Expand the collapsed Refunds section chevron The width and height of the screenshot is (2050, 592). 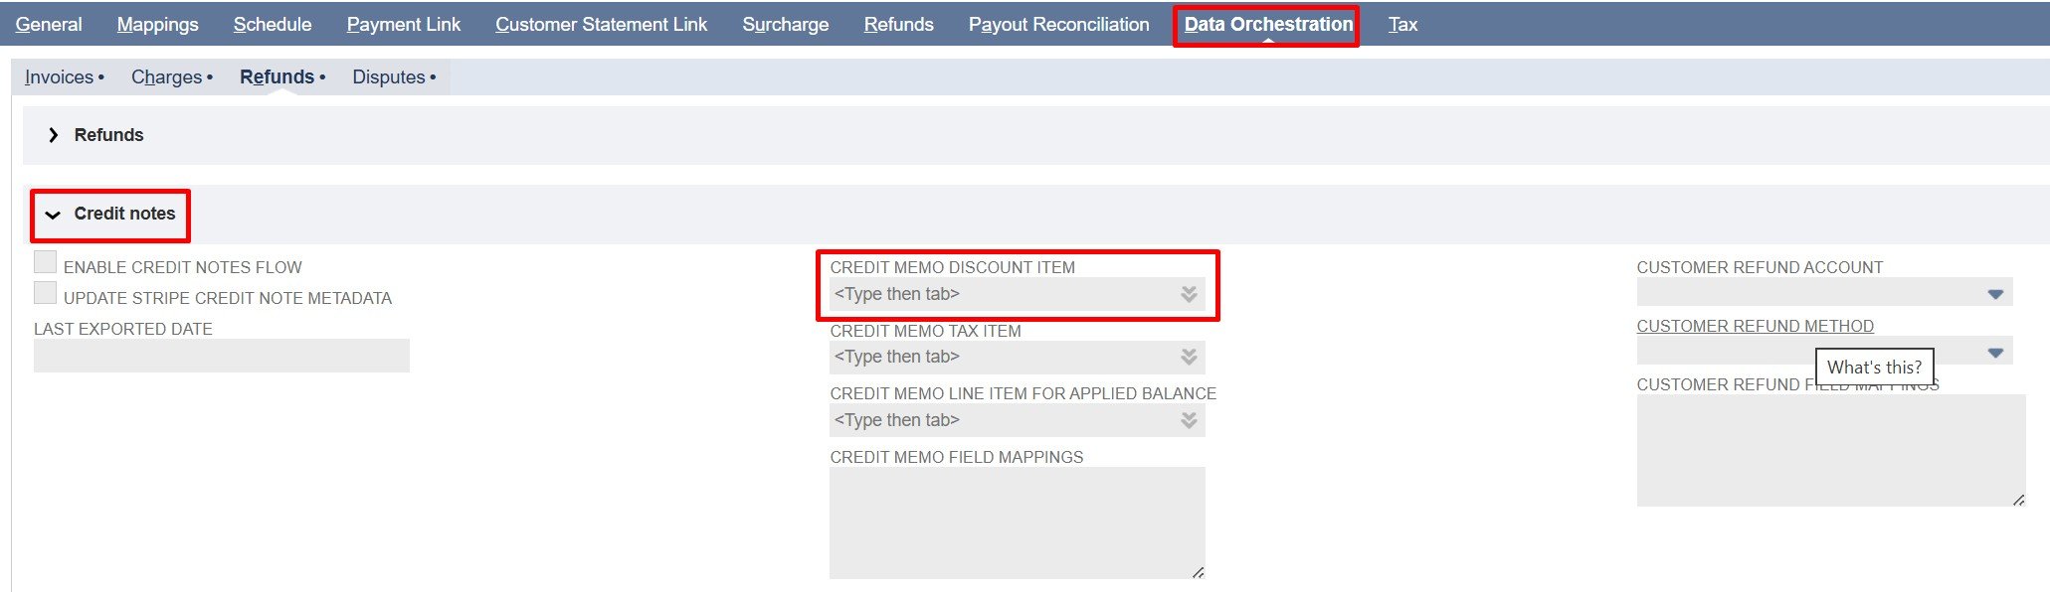54,135
